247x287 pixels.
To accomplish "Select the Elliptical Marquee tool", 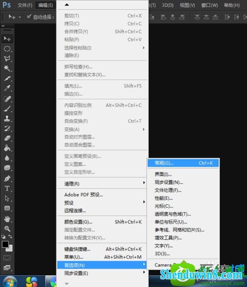I will point(7,49).
